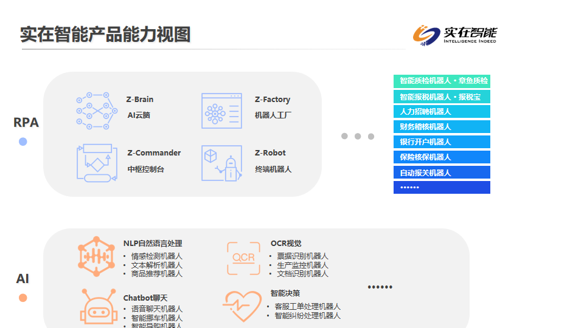The image size is (584, 328).
Task: Click the title 实在智能产品能力视图
Action: [105, 35]
